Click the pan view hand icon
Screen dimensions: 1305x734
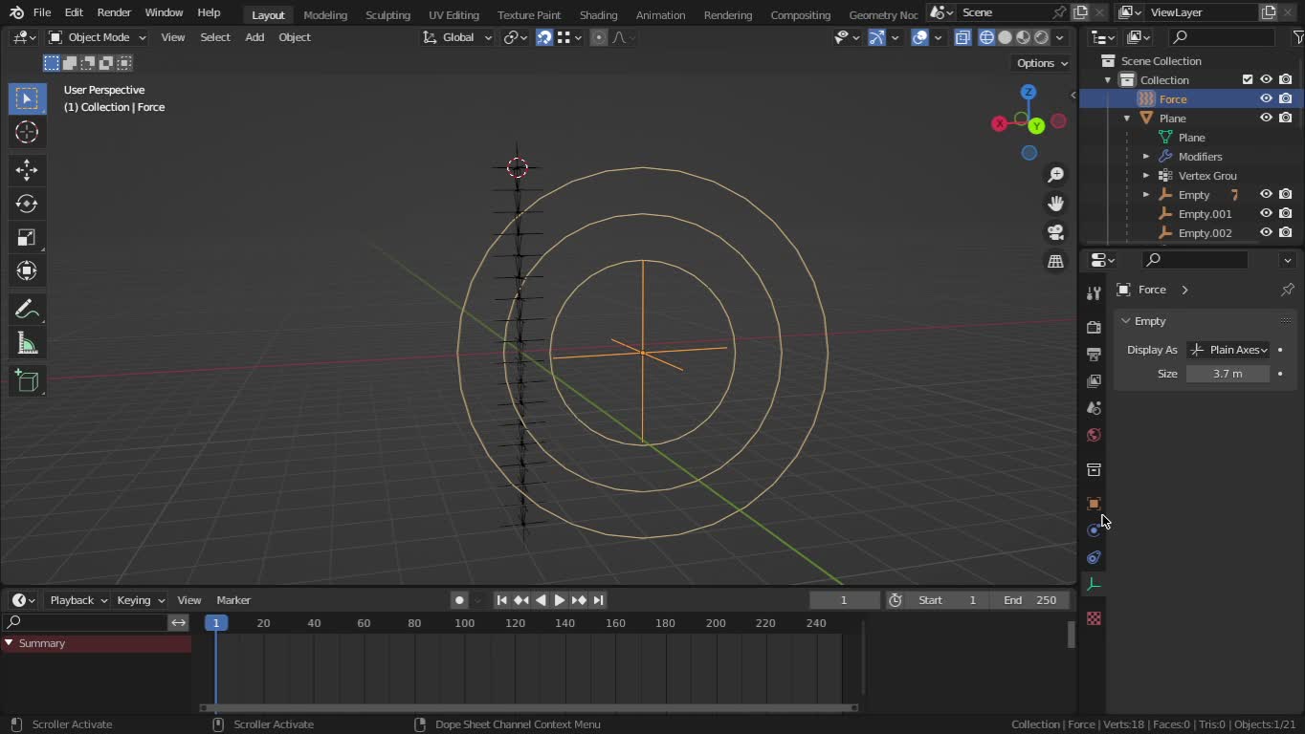click(1055, 204)
